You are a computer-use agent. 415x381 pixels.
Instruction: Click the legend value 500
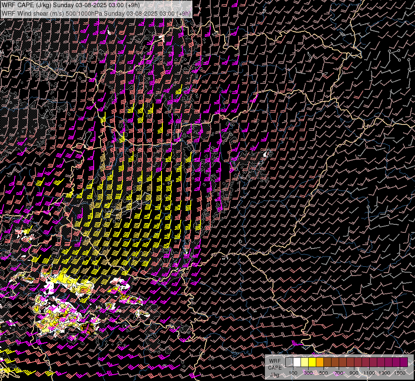(323, 373)
